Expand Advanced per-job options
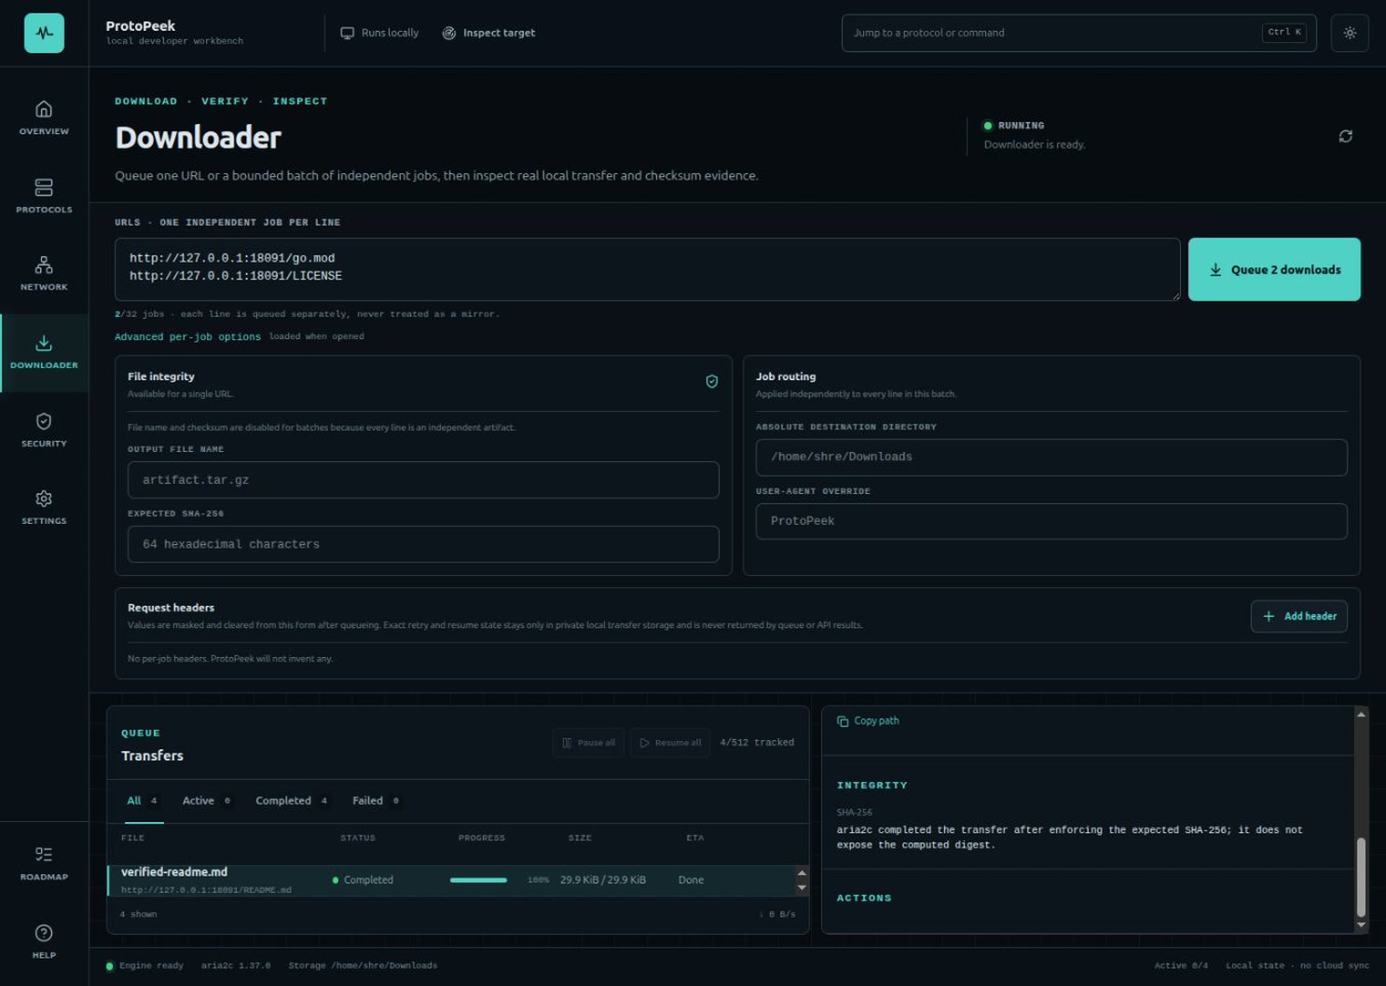The height and width of the screenshot is (986, 1386). tap(187, 336)
